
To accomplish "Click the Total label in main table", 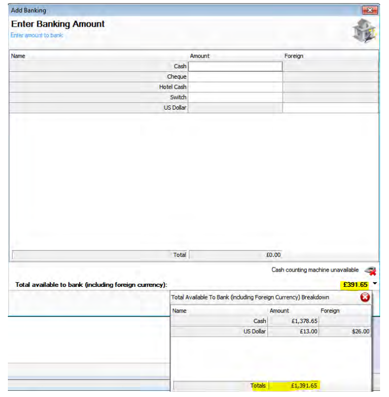I will [x=179, y=255].
